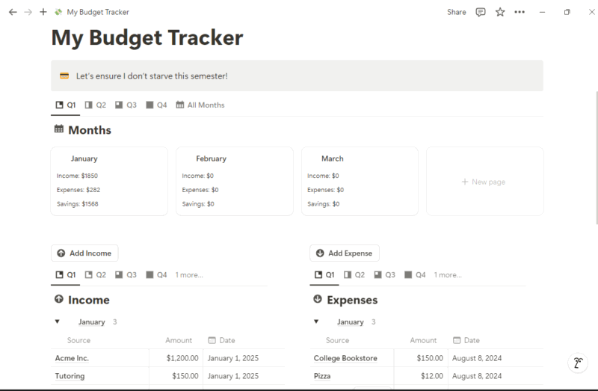Select Q4 tab in Income section

coord(156,275)
